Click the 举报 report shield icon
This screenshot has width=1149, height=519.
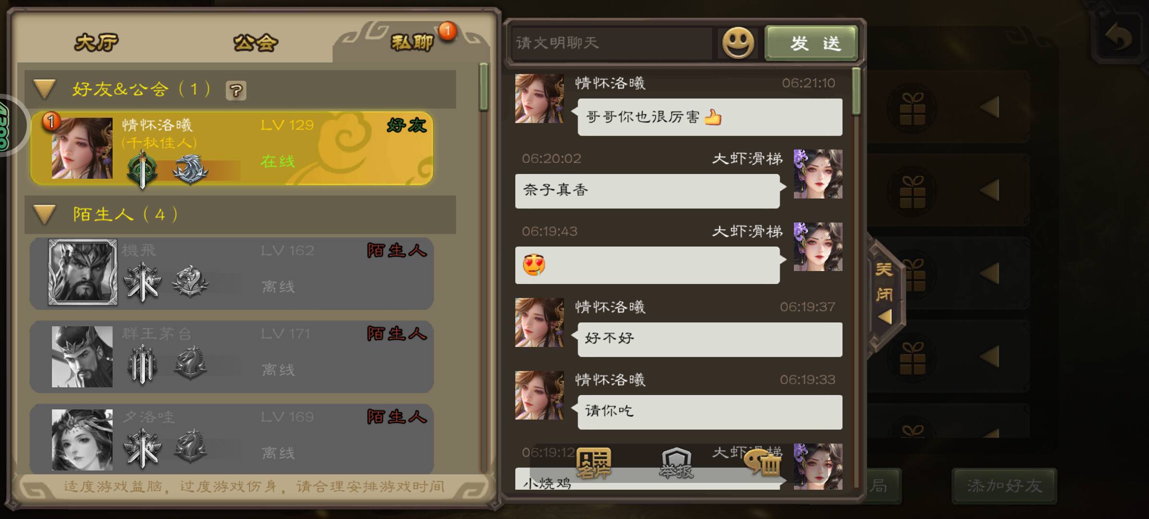676,463
